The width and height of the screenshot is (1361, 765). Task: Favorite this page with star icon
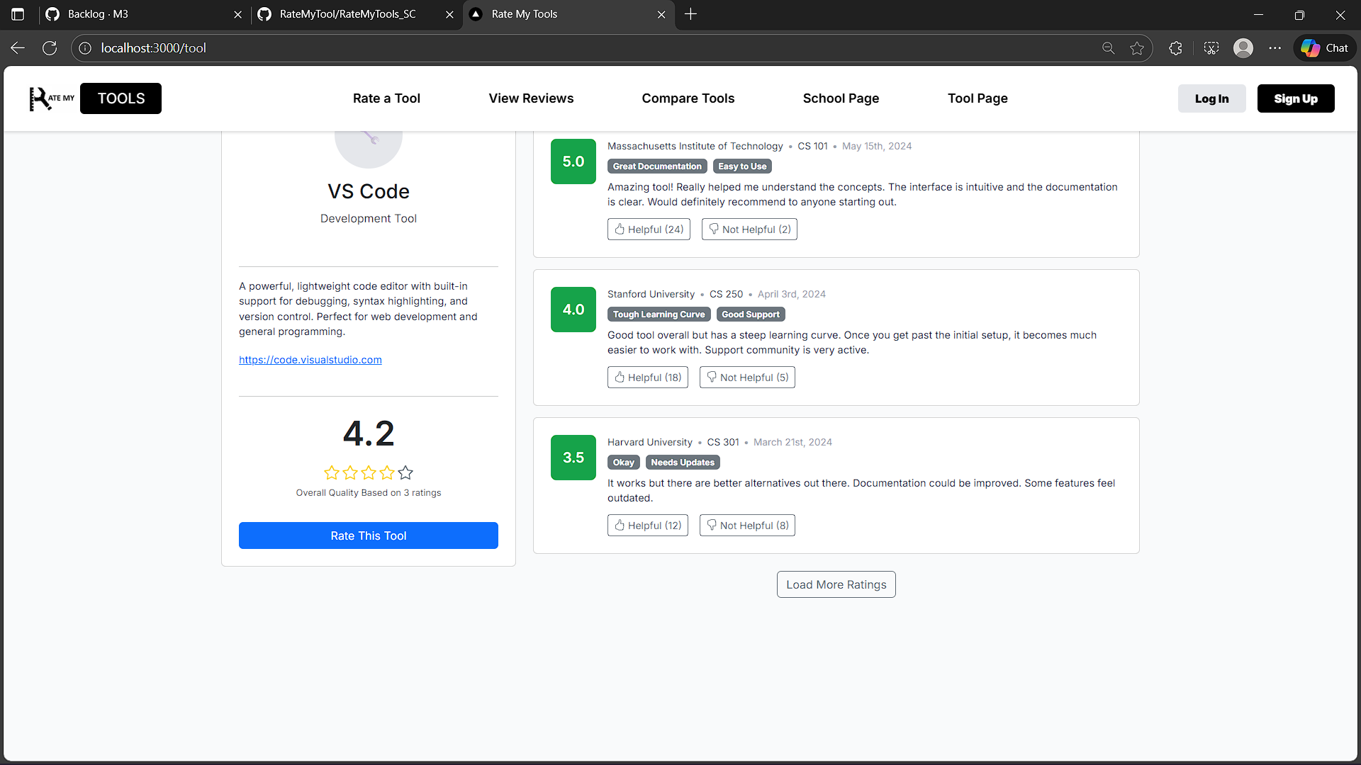[1137, 48]
